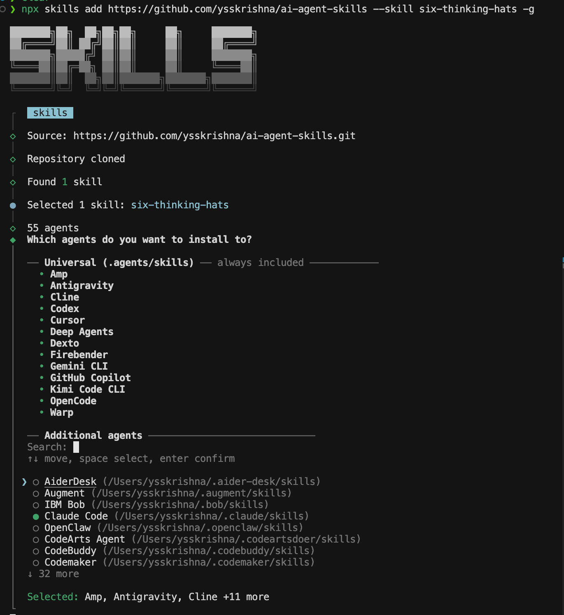Click the 'always included' label
This screenshot has height=615, width=564.
(x=261, y=263)
